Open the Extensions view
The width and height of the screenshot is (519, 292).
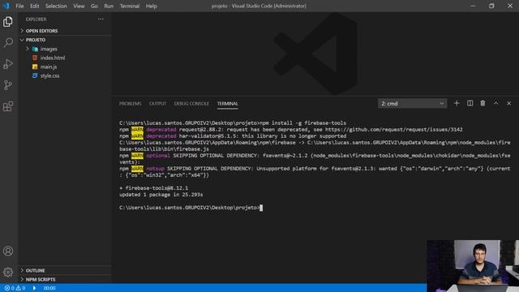[x=8, y=106]
